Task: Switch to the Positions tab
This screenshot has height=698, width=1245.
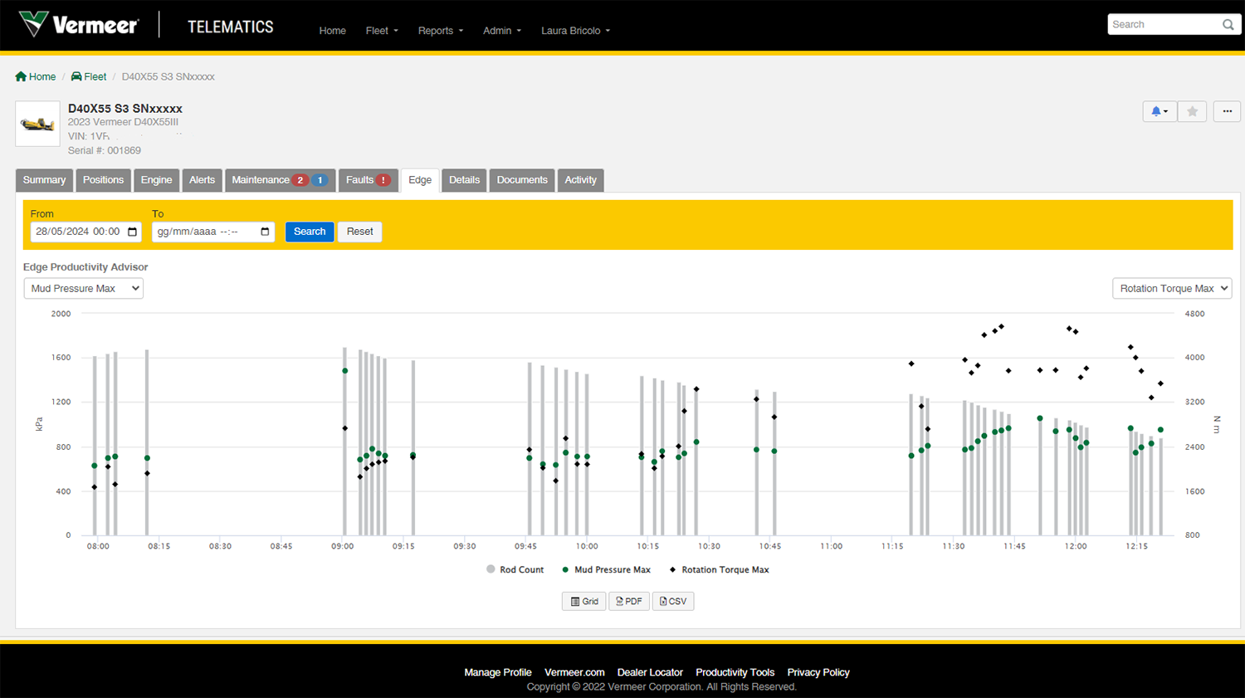Action: pyautogui.click(x=103, y=180)
